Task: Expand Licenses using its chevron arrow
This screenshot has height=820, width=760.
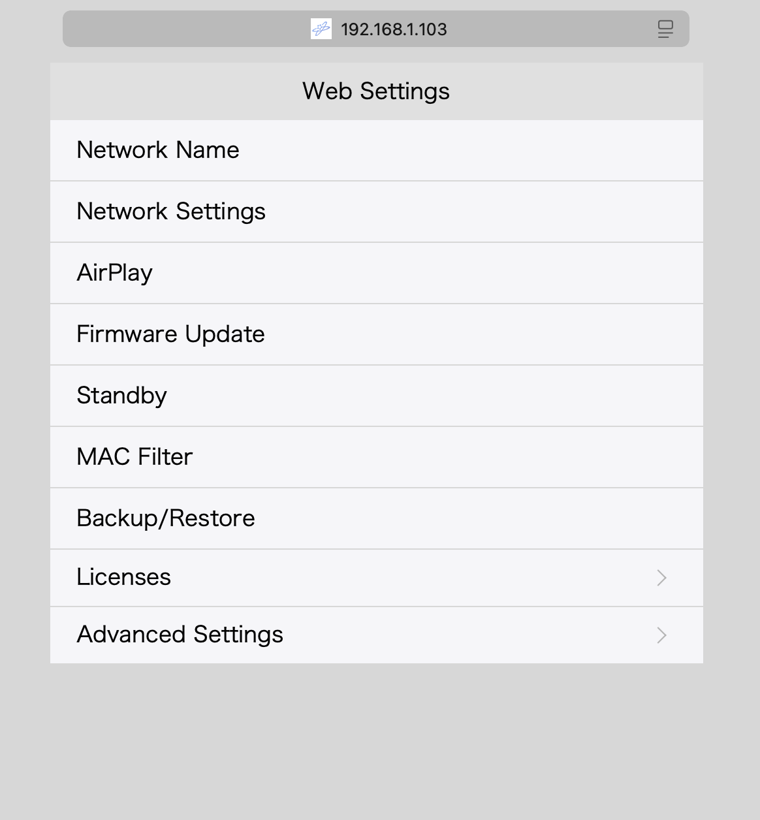Action: (661, 578)
